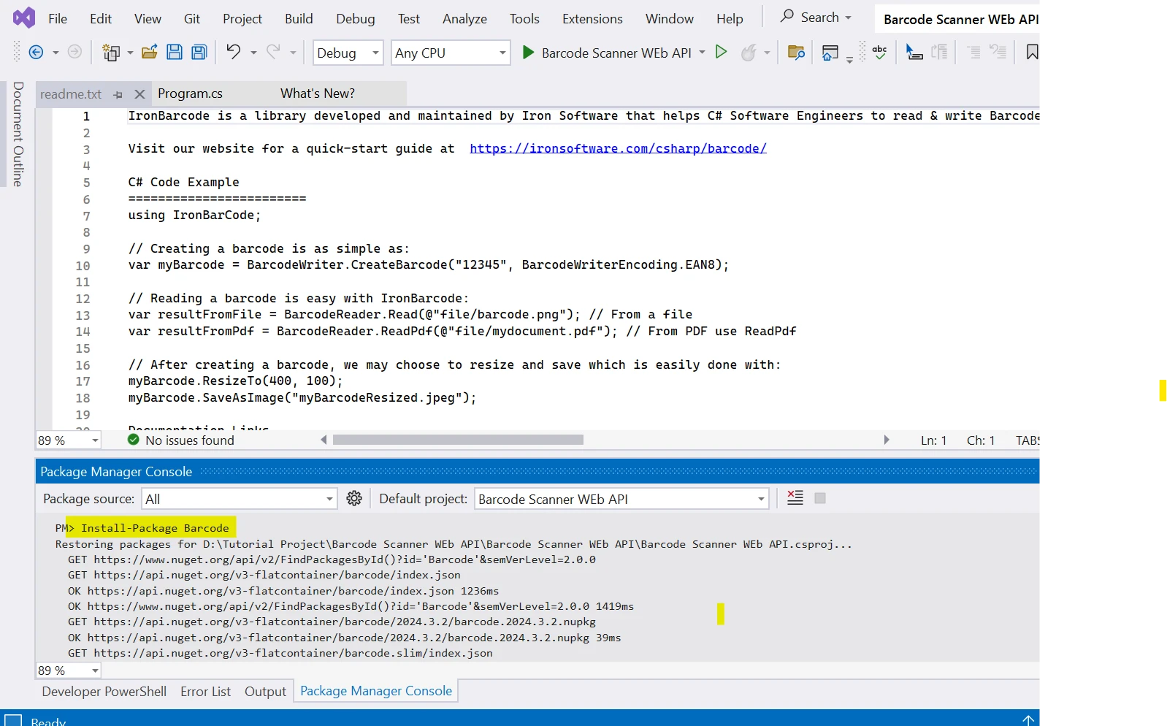This screenshot has width=1167, height=726.
Task: Expand the Package source dropdown
Action: pos(329,499)
